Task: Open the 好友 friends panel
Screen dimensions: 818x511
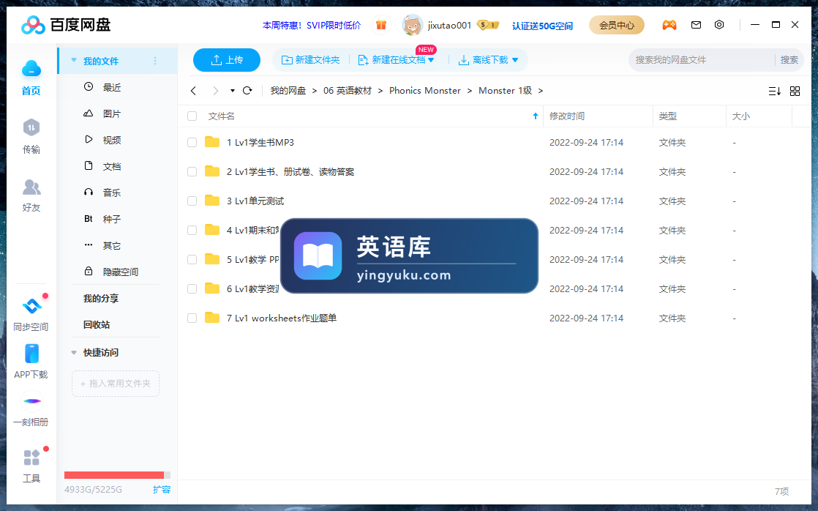Action: click(x=31, y=195)
